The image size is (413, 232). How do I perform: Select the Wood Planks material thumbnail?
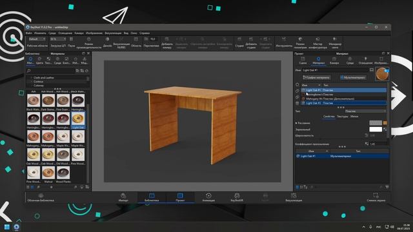click(63, 173)
